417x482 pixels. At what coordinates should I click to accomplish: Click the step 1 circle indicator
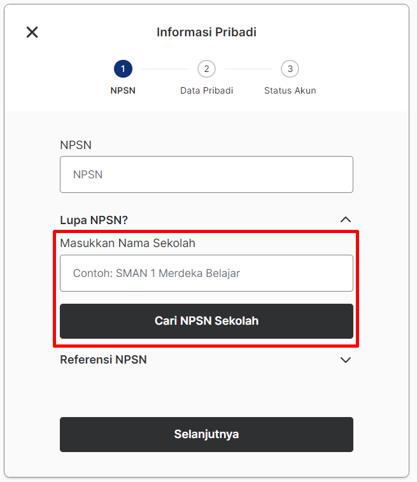tap(123, 69)
